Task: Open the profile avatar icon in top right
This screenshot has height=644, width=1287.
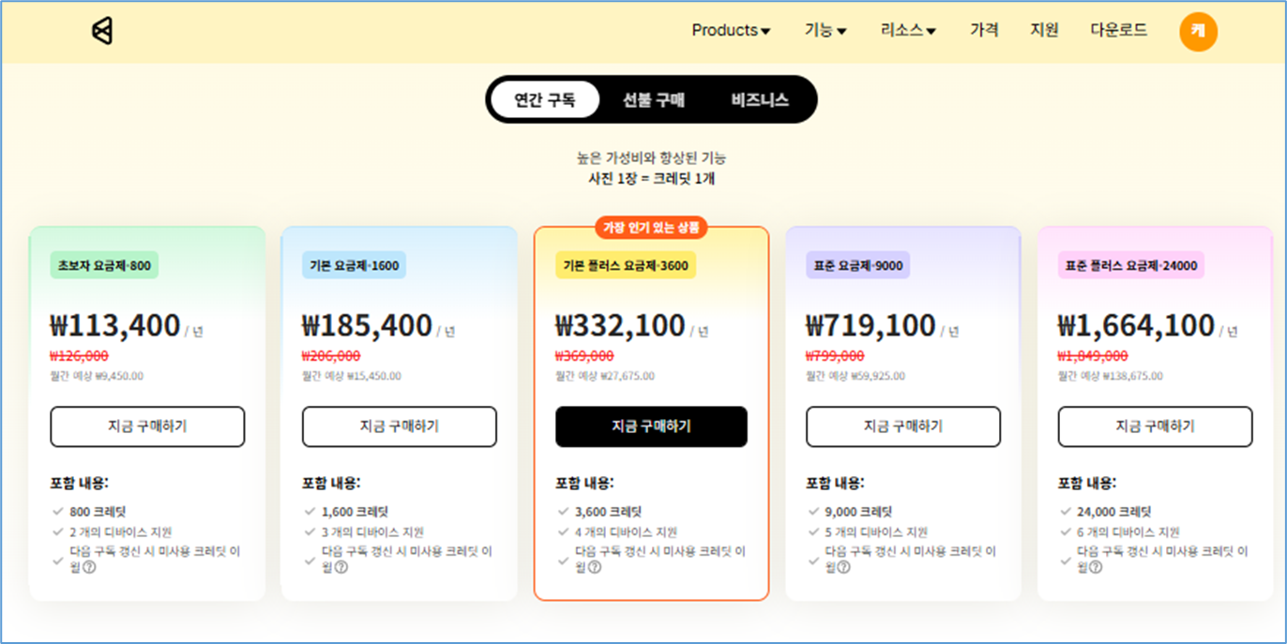Action: (x=1197, y=31)
